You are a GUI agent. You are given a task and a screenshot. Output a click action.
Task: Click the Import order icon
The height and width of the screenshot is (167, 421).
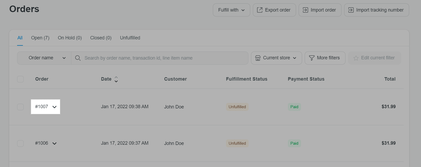[x=305, y=10]
